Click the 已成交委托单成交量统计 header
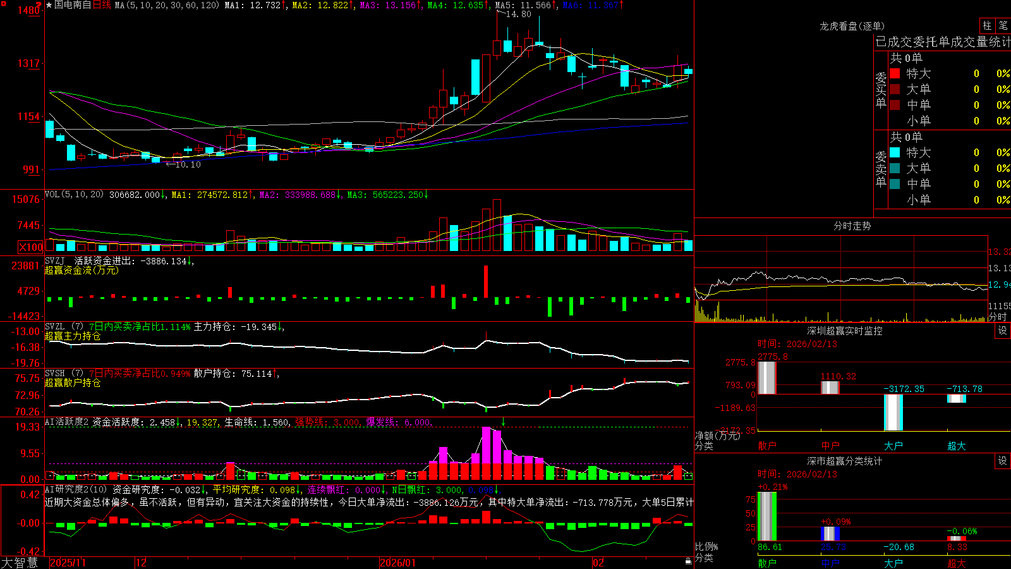The image size is (1011, 569). [x=943, y=42]
